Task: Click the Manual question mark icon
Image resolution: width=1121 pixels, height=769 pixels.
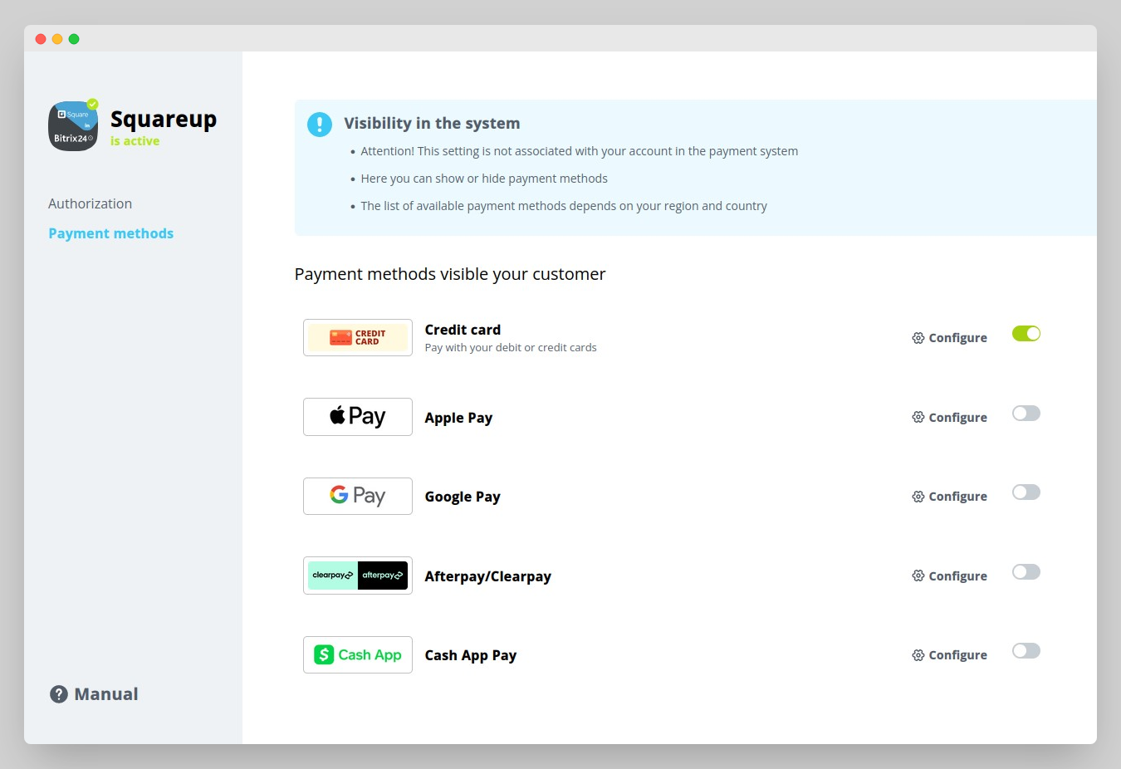Action: (59, 694)
